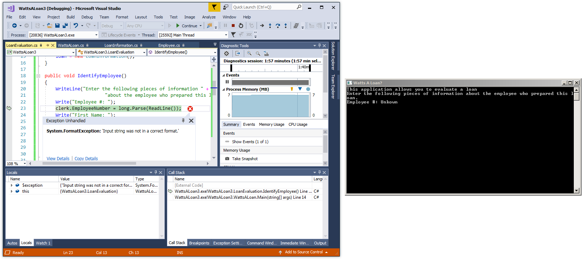Collapse the Process Memory (MB) graph
This screenshot has width=583, height=259.
(x=224, y=90)
